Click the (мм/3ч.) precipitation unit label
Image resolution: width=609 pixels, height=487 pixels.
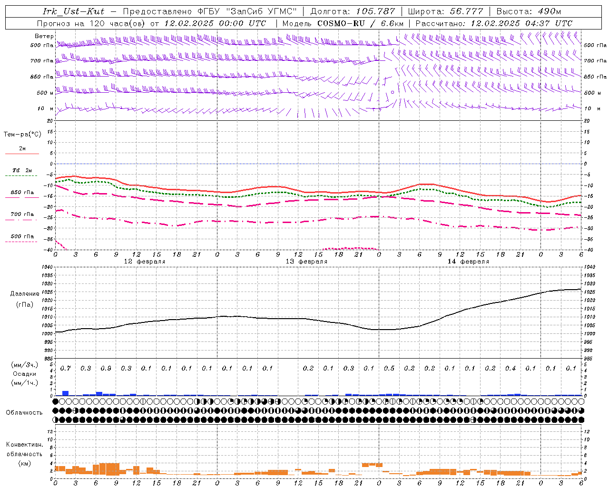click(x=25, y=365)
